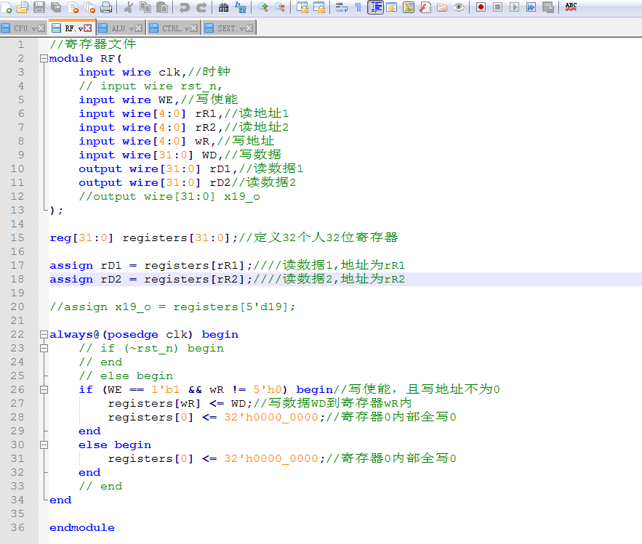Image resolution: width=642 pixels, height=544 pixels.
Task: Click 'assign rD1' on line 17
Action: (x=86, y=265)
